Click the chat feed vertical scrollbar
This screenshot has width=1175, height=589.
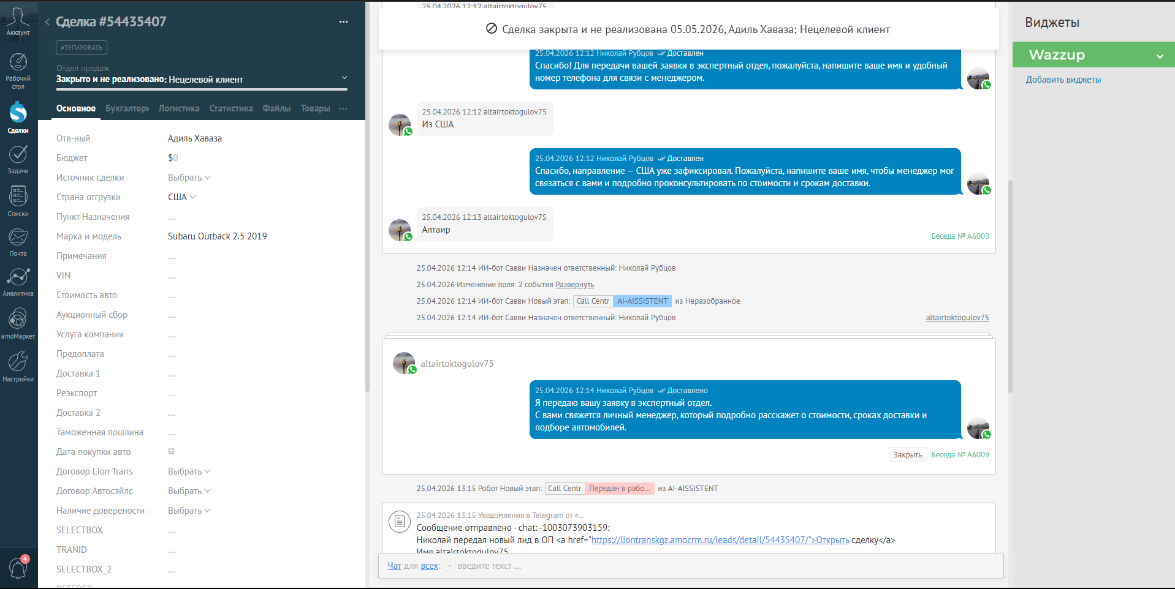coord(1010,287)
